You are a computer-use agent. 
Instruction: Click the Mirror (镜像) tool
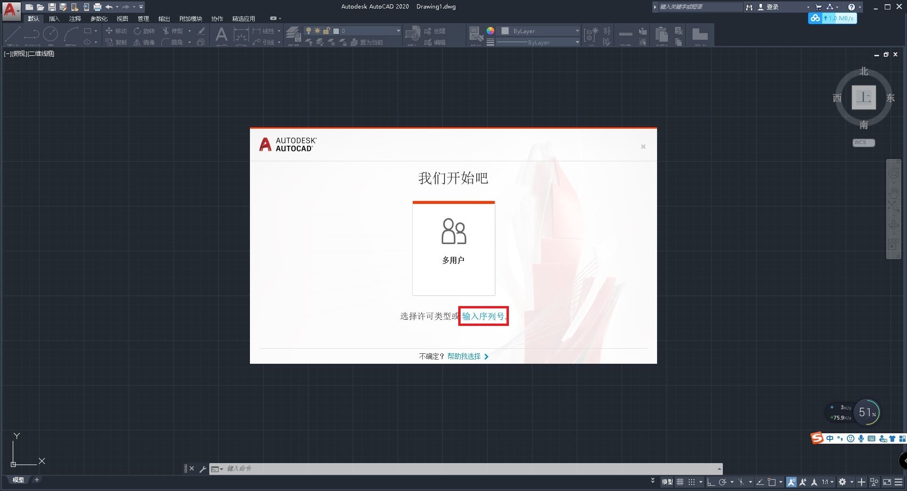pyautogui.click(x=144, y=42)
